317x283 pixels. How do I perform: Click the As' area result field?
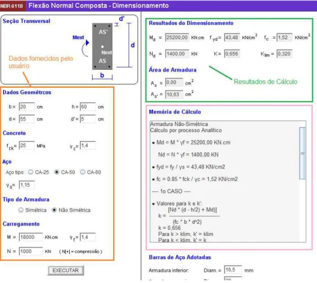[174, 94]
